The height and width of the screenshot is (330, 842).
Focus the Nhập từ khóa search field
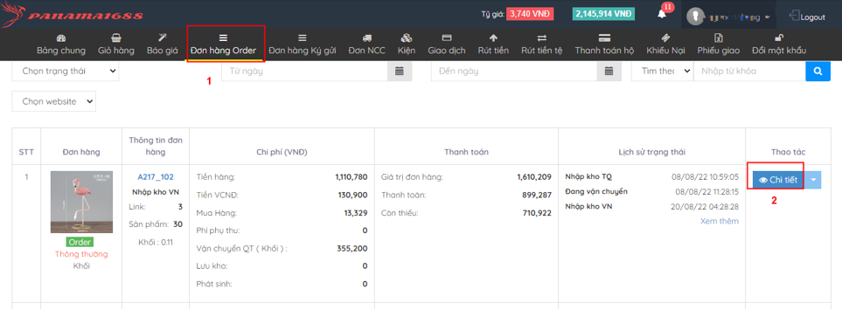[x=749, y=71]
